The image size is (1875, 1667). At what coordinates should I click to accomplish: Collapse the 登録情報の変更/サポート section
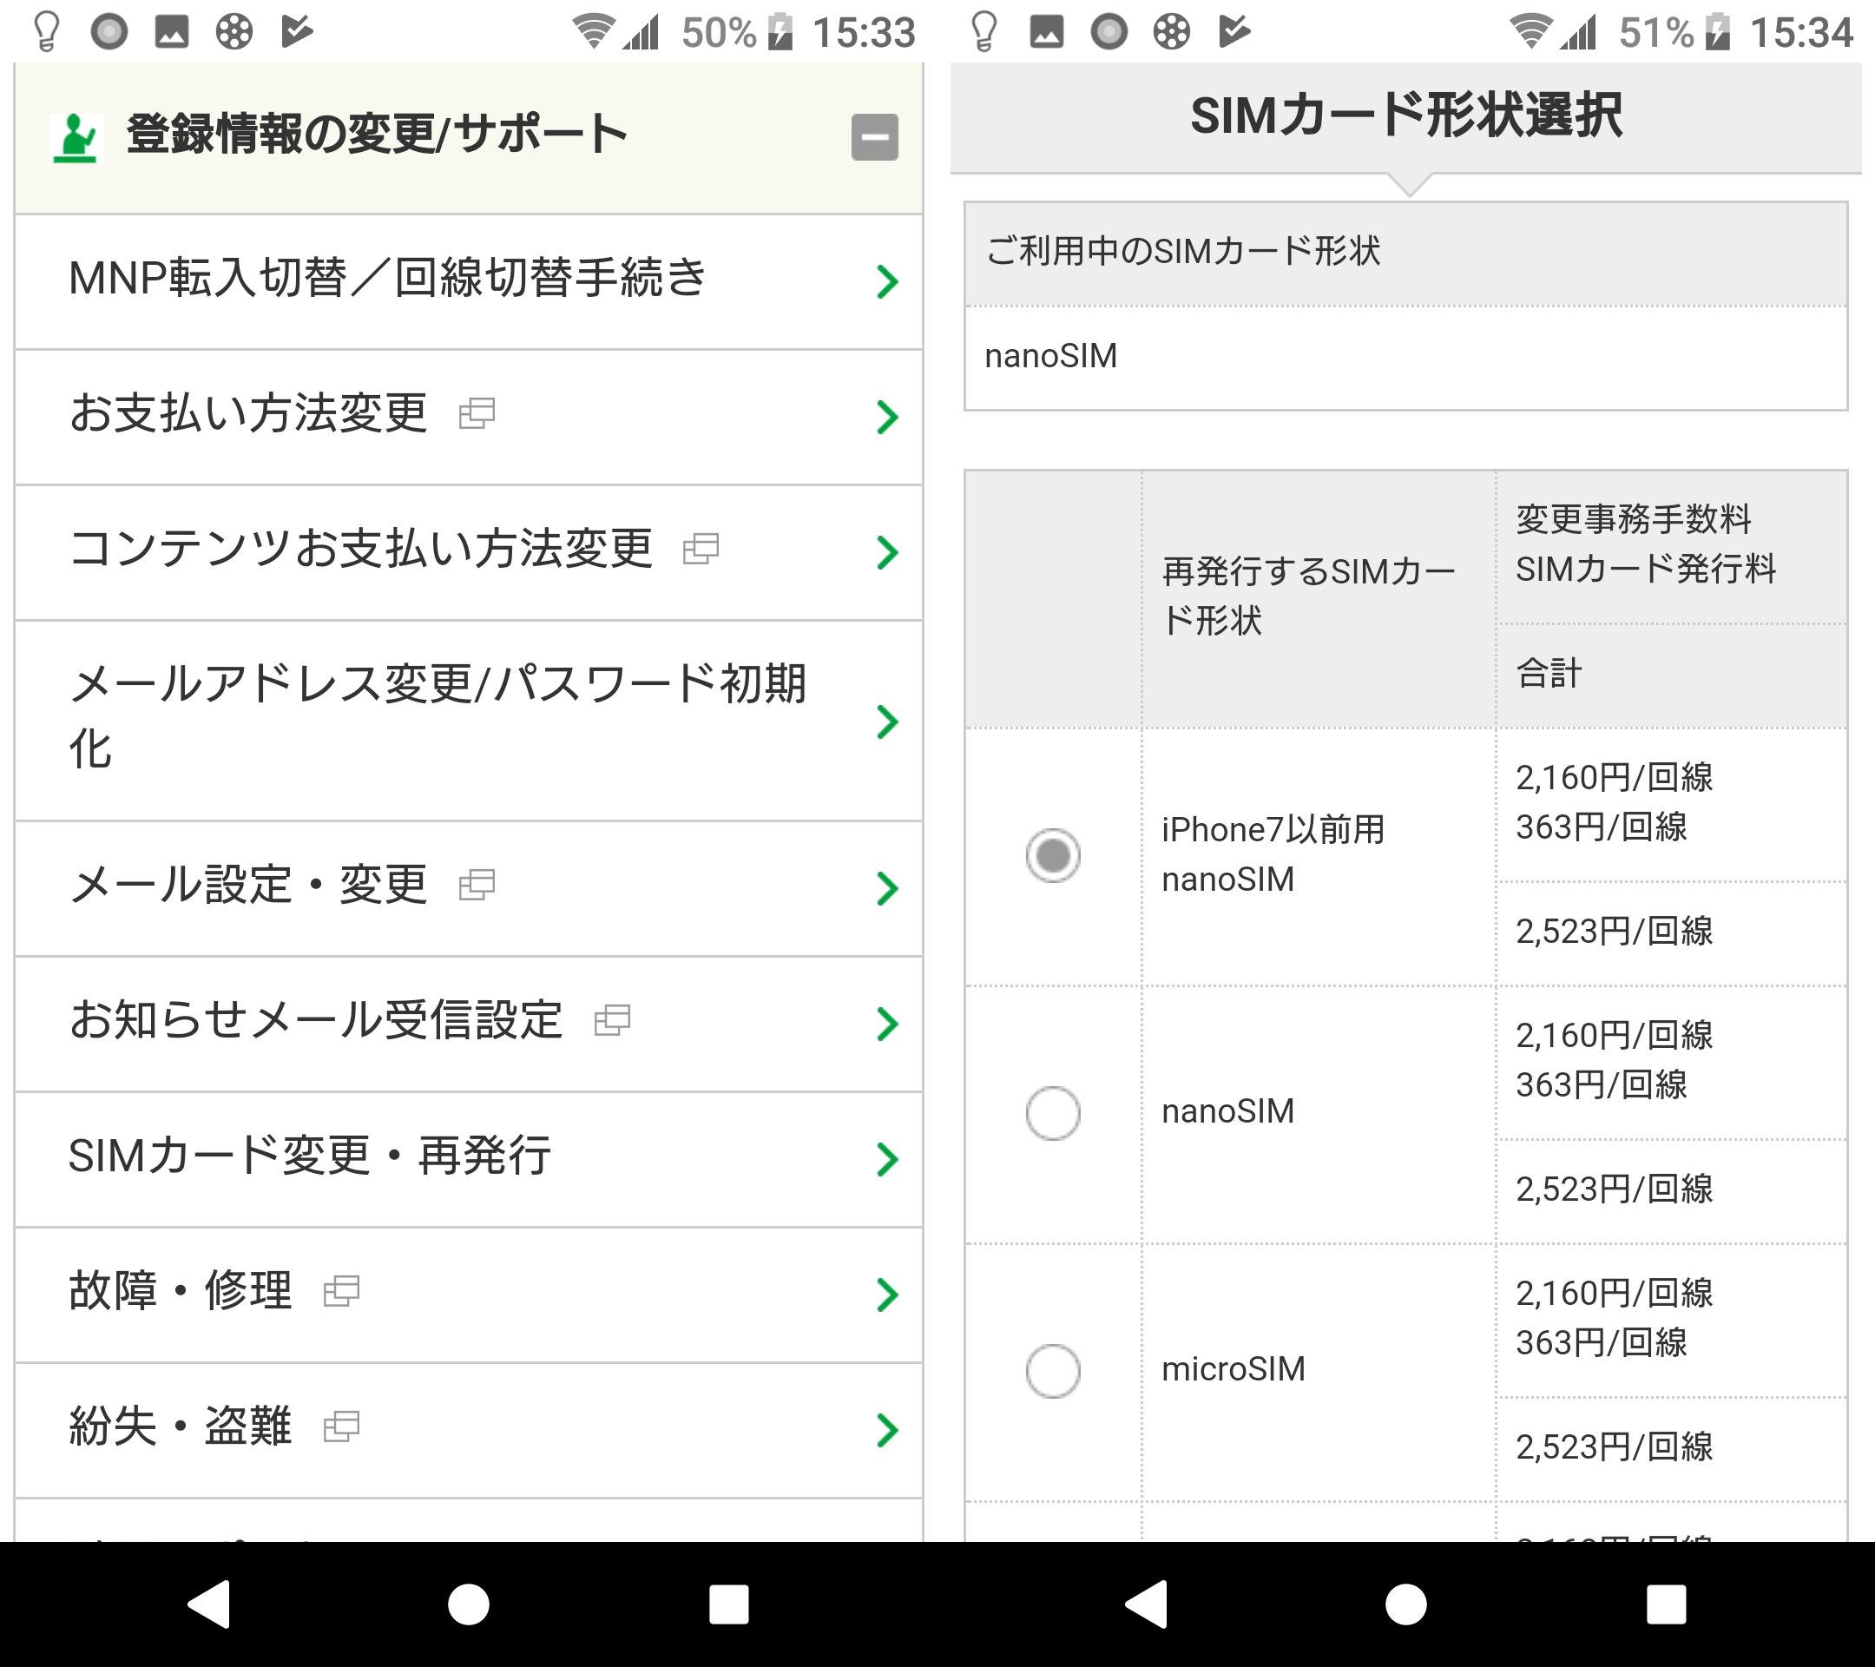tap(873, 138)
